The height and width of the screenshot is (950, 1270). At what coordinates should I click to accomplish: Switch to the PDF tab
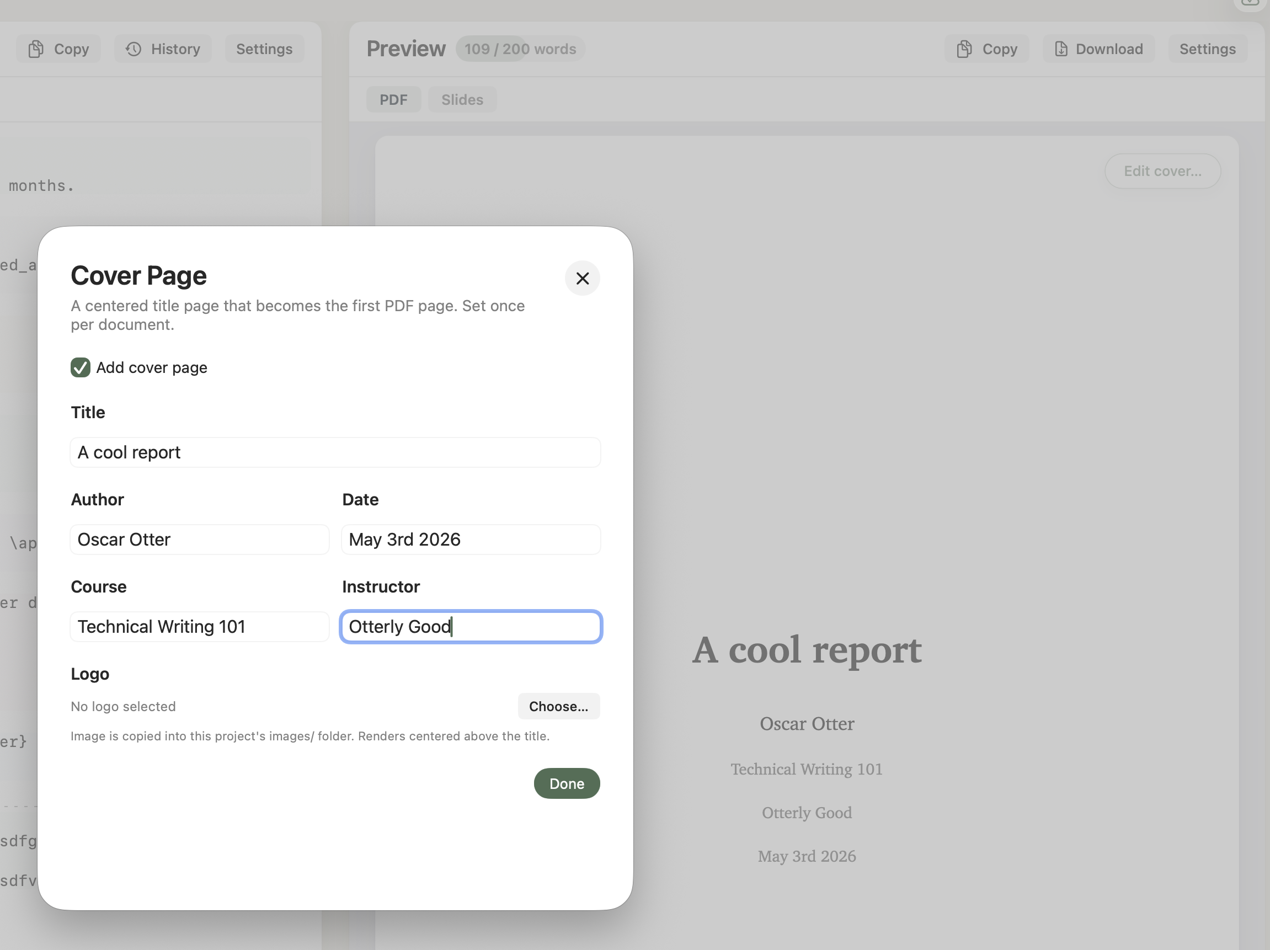click(x=393, y=100)
